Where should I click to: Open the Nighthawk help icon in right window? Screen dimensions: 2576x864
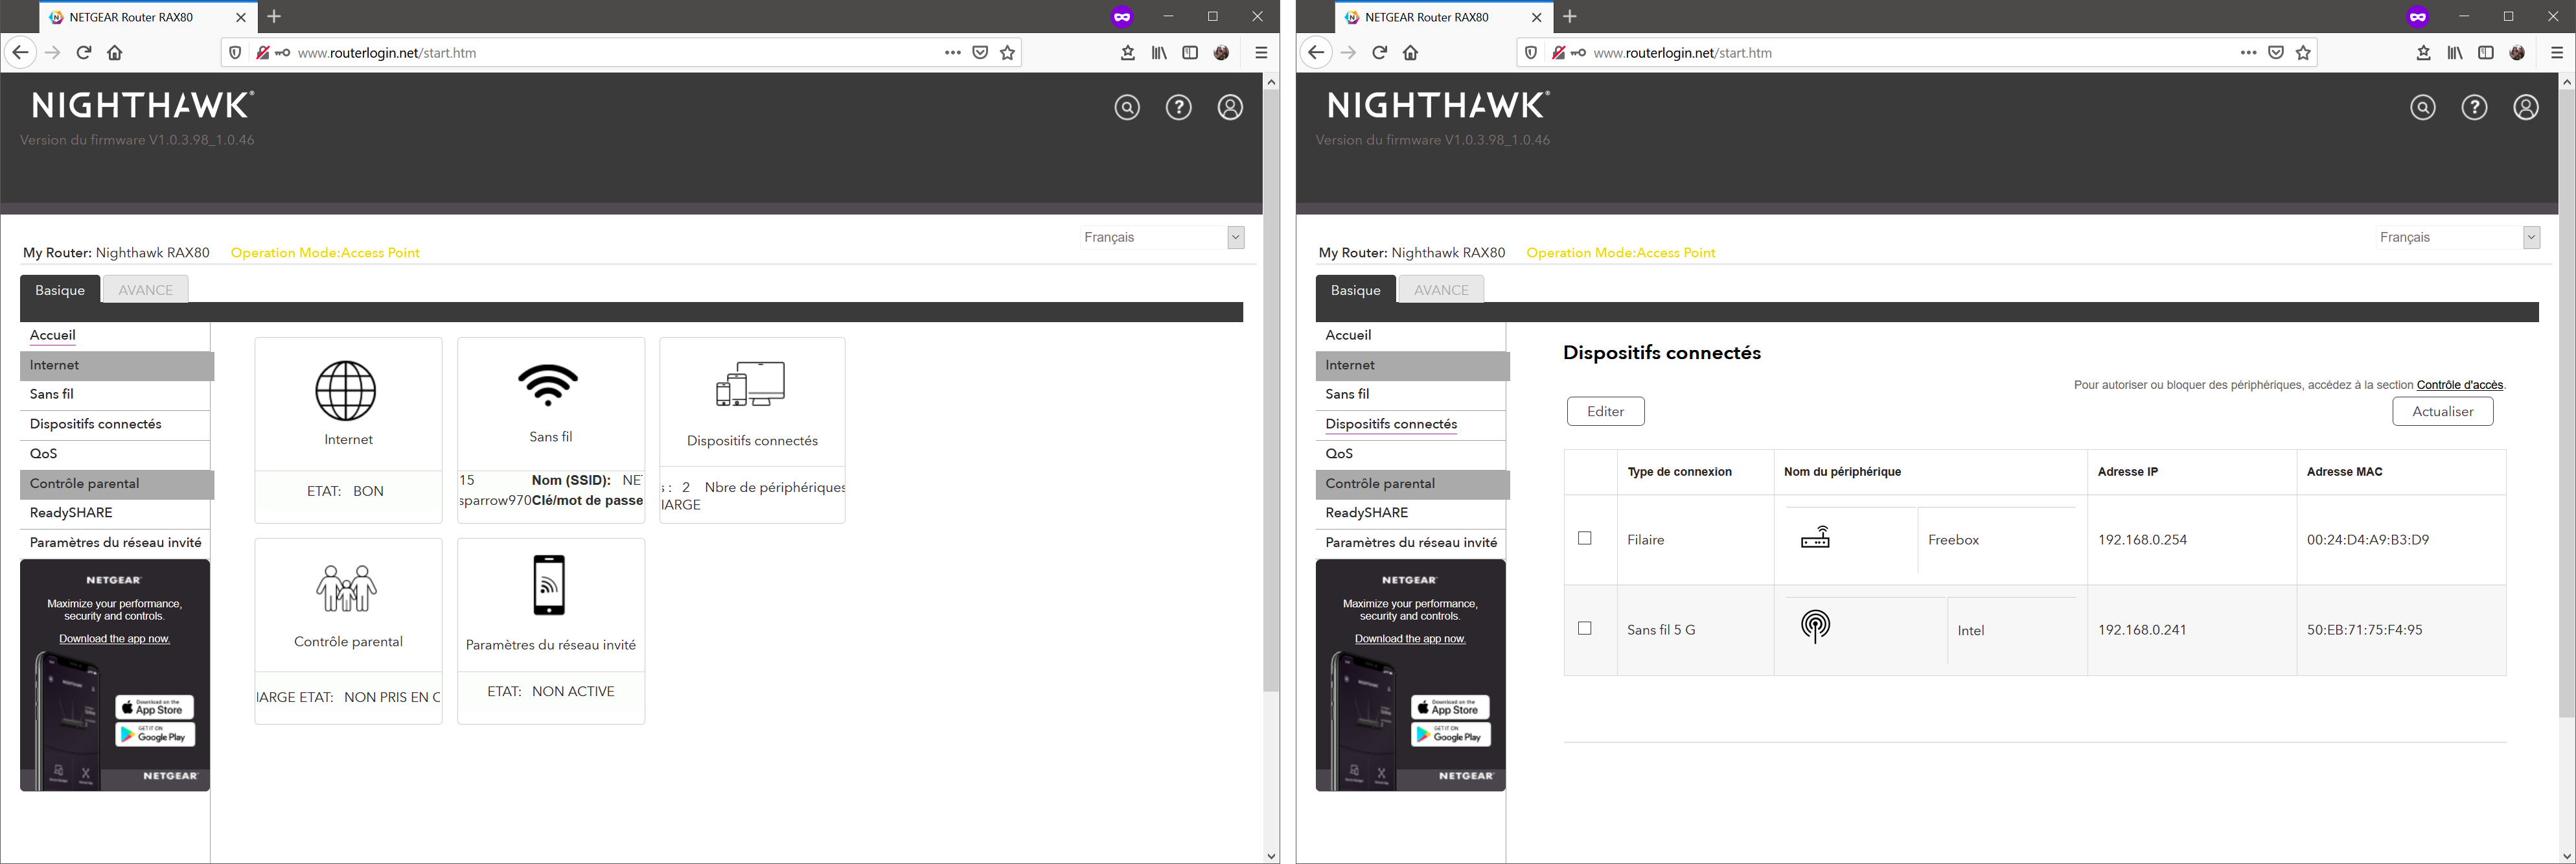point(2474,107)
